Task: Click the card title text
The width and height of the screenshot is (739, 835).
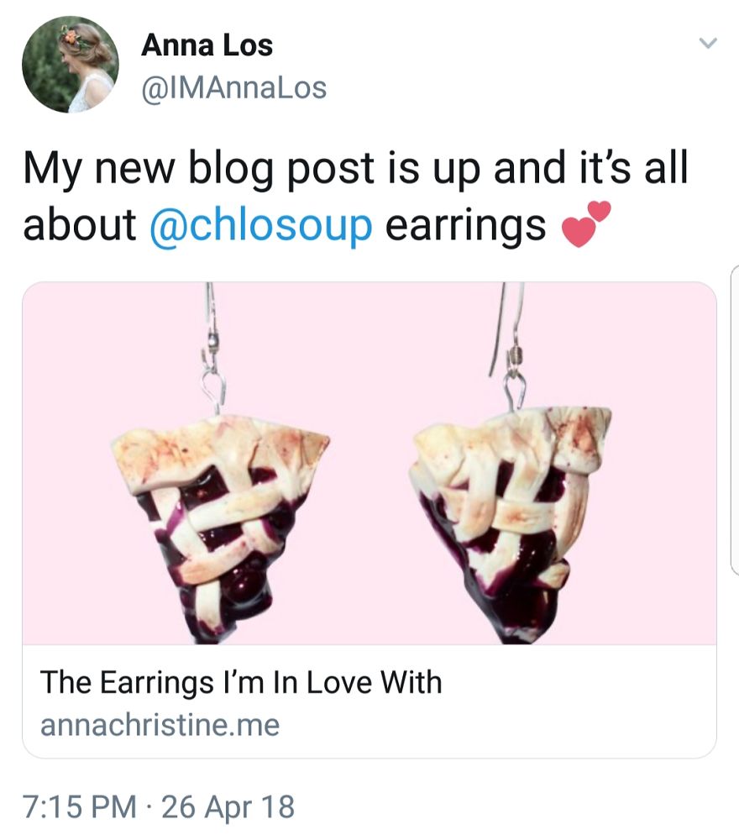Action: [x=244, y=682]
